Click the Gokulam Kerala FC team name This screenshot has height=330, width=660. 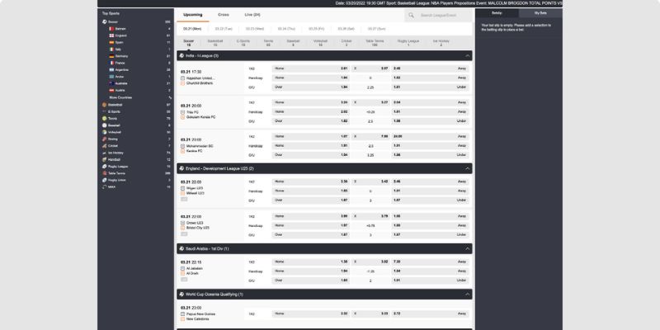(200, 117)
